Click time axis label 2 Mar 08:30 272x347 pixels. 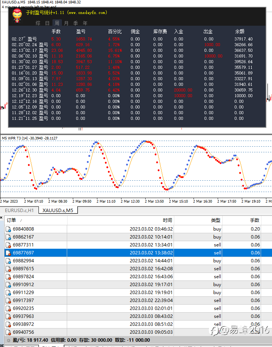pos(58,201)
